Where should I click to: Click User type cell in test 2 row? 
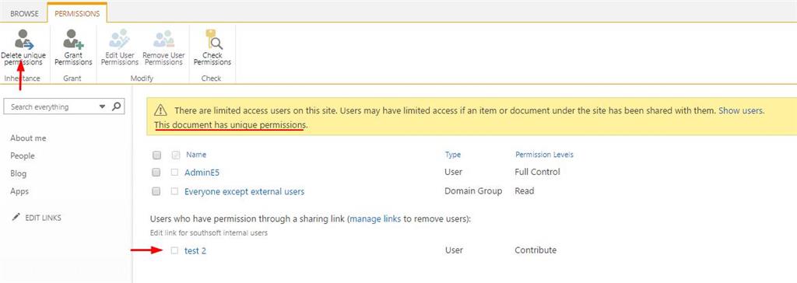click(454, 250)
